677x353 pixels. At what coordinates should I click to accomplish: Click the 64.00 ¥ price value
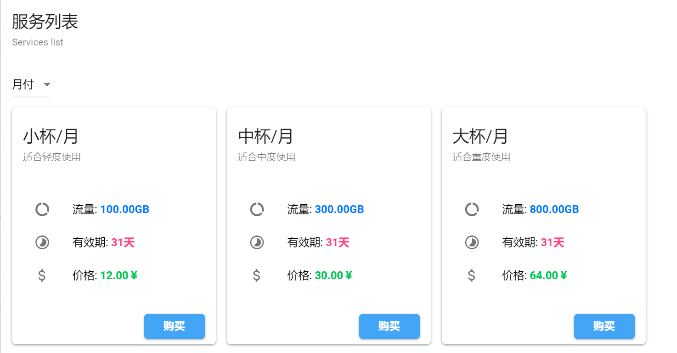[548, 275]
